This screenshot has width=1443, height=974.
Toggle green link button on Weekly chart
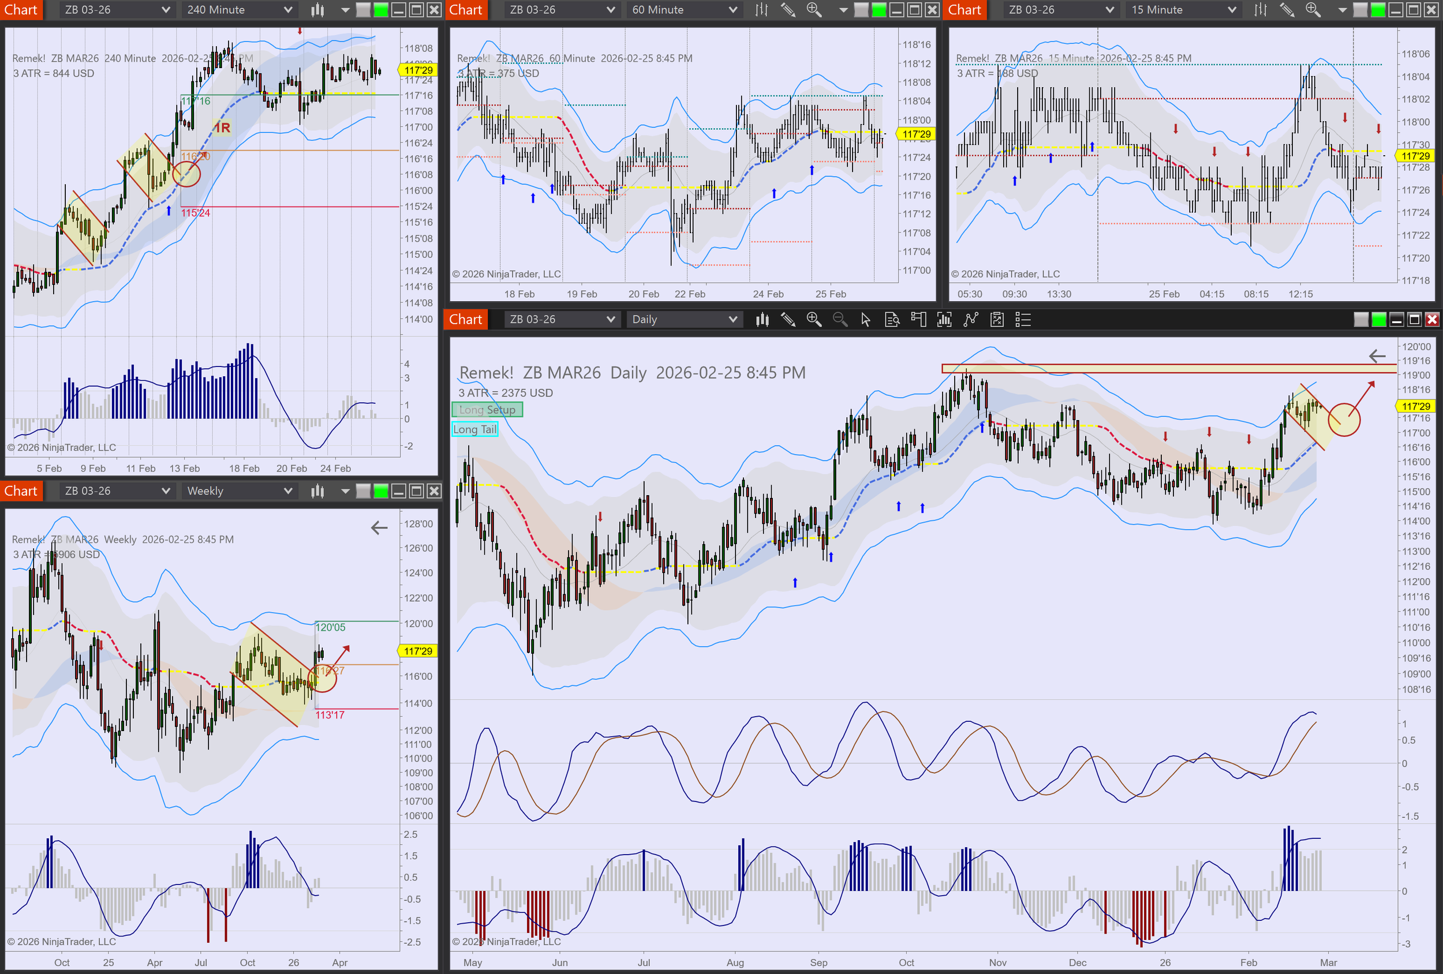point(380,491)
